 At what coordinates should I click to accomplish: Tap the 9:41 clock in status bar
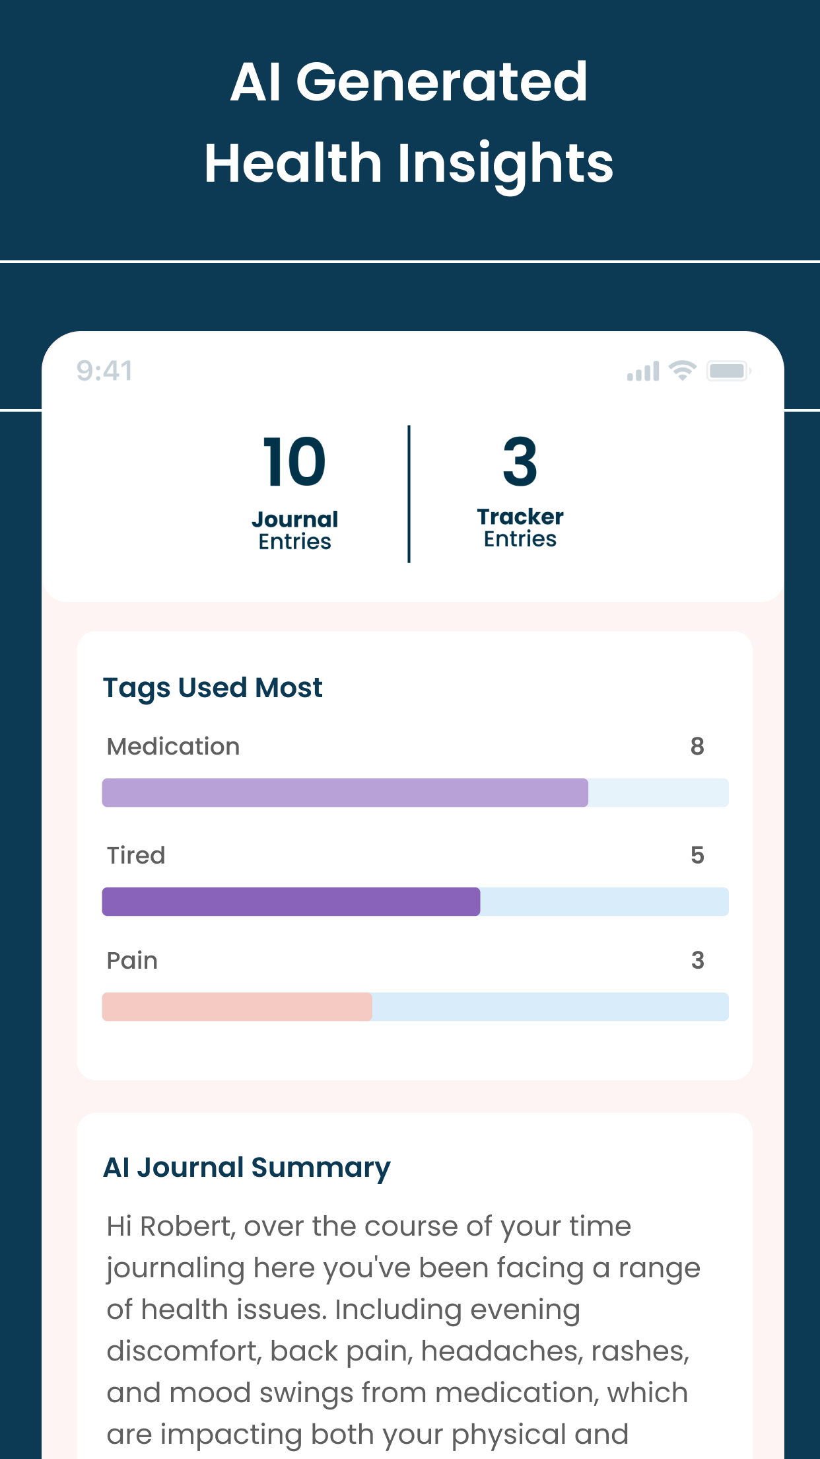point(104,371)
